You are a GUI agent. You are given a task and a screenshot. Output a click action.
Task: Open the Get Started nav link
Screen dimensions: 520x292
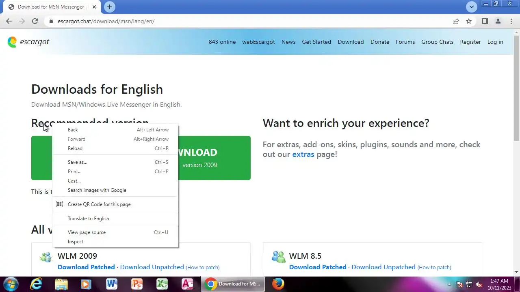[316, 42]
